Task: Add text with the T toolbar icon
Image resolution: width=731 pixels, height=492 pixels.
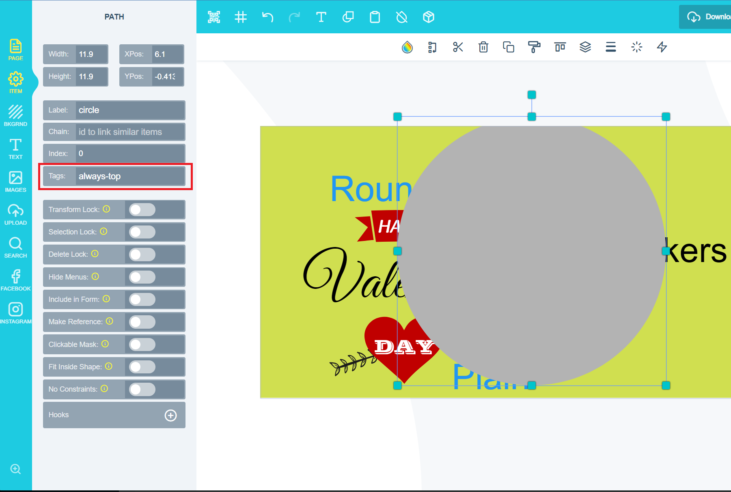Action: [321, 17]
